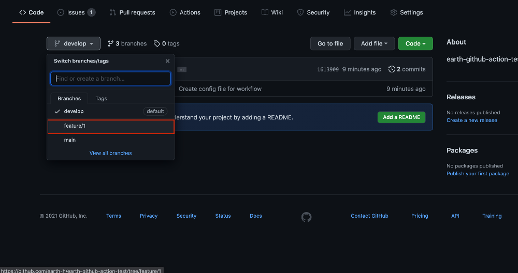
Task: Open the Issues tab
Action: 76,12
